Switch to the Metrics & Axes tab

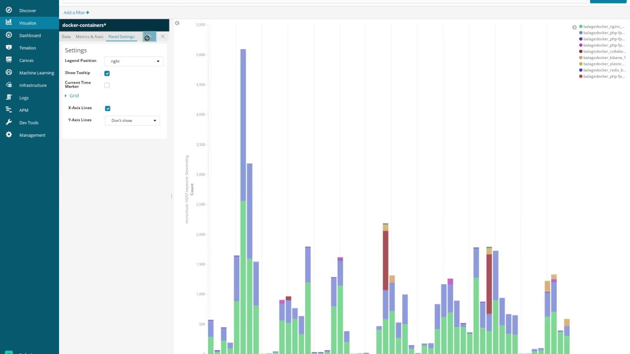coord(90,36)
